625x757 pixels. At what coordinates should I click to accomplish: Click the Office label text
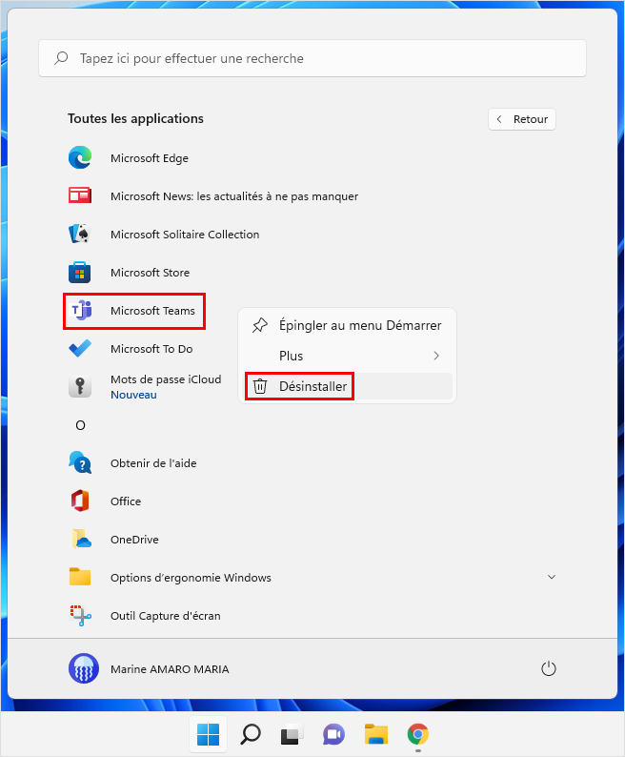coord(126,501)
